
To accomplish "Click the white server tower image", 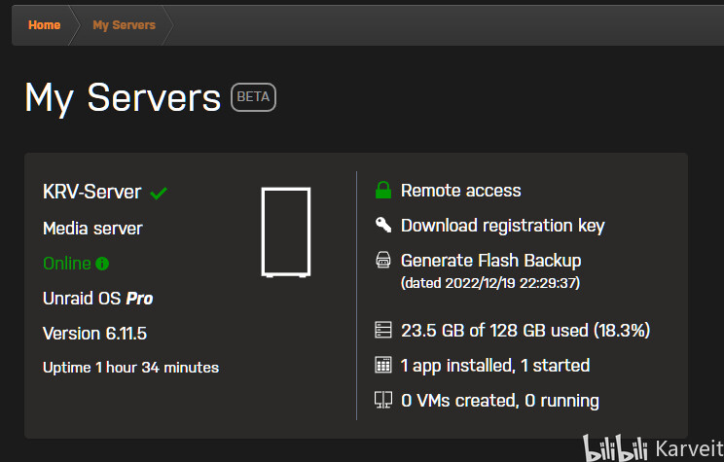I will click(x=286, y=232).
